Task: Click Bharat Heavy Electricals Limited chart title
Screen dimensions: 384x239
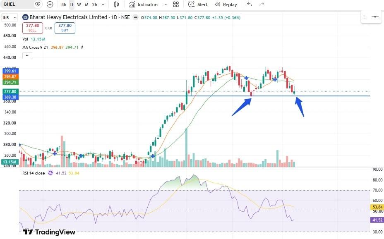Action: pos(68,17)
